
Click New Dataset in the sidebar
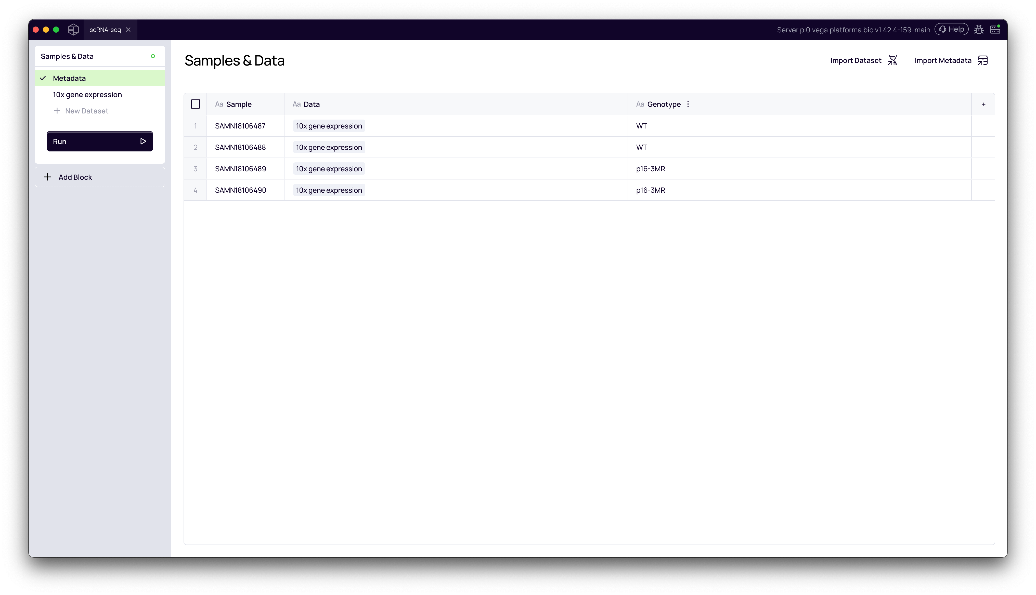click(86, 111)
